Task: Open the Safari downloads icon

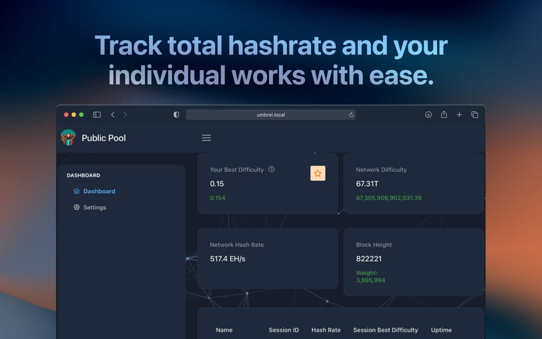Action: (x=429, y=115)
